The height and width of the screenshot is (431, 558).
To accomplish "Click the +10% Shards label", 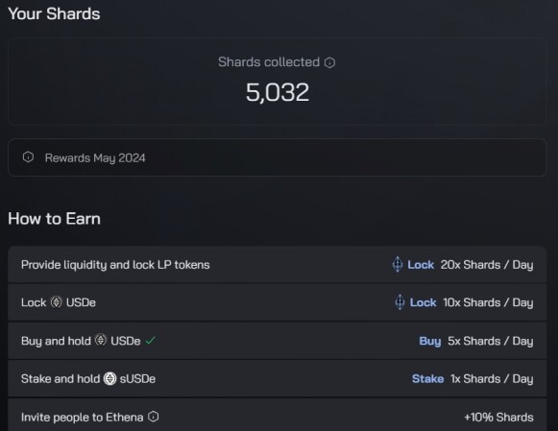I will point(498,417).
